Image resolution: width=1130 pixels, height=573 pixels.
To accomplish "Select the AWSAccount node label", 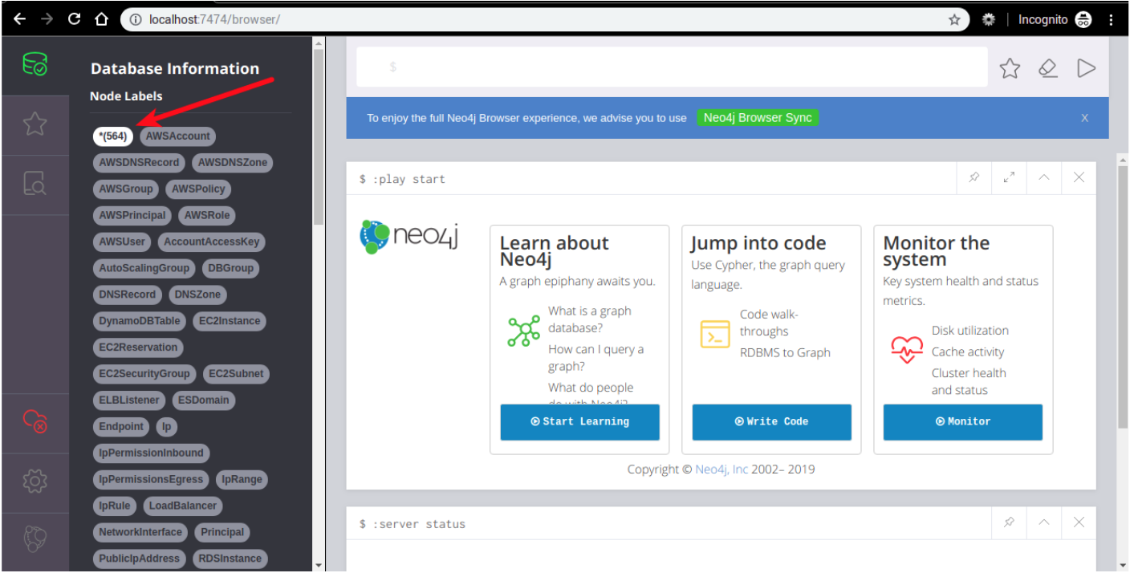I will tap(177, 136).
